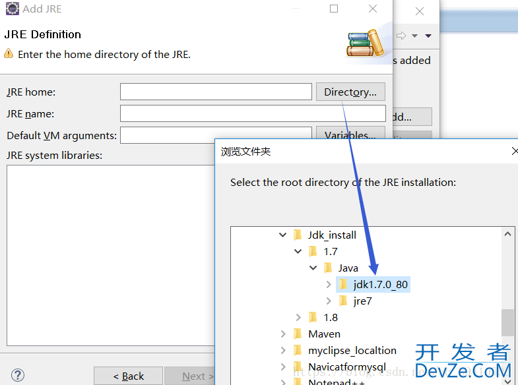
Task: Expand the jre7 folder chevron
Action: pyautogui.click(x=329, y=301)
